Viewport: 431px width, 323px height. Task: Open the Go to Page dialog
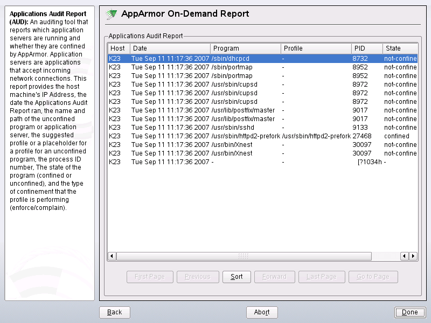coord(373,276)
